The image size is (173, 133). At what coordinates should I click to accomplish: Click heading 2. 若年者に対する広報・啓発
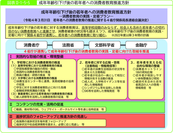[x=100, y=62]
